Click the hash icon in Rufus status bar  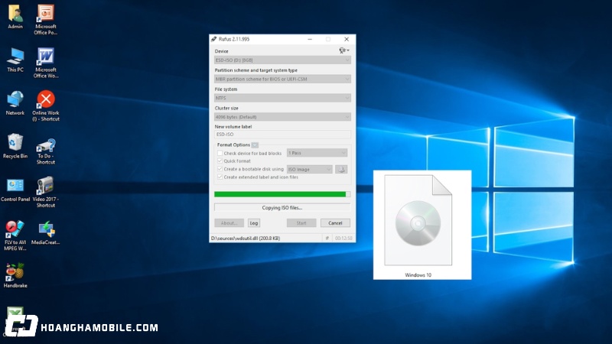pyautogui.click(x=327, y=238)
